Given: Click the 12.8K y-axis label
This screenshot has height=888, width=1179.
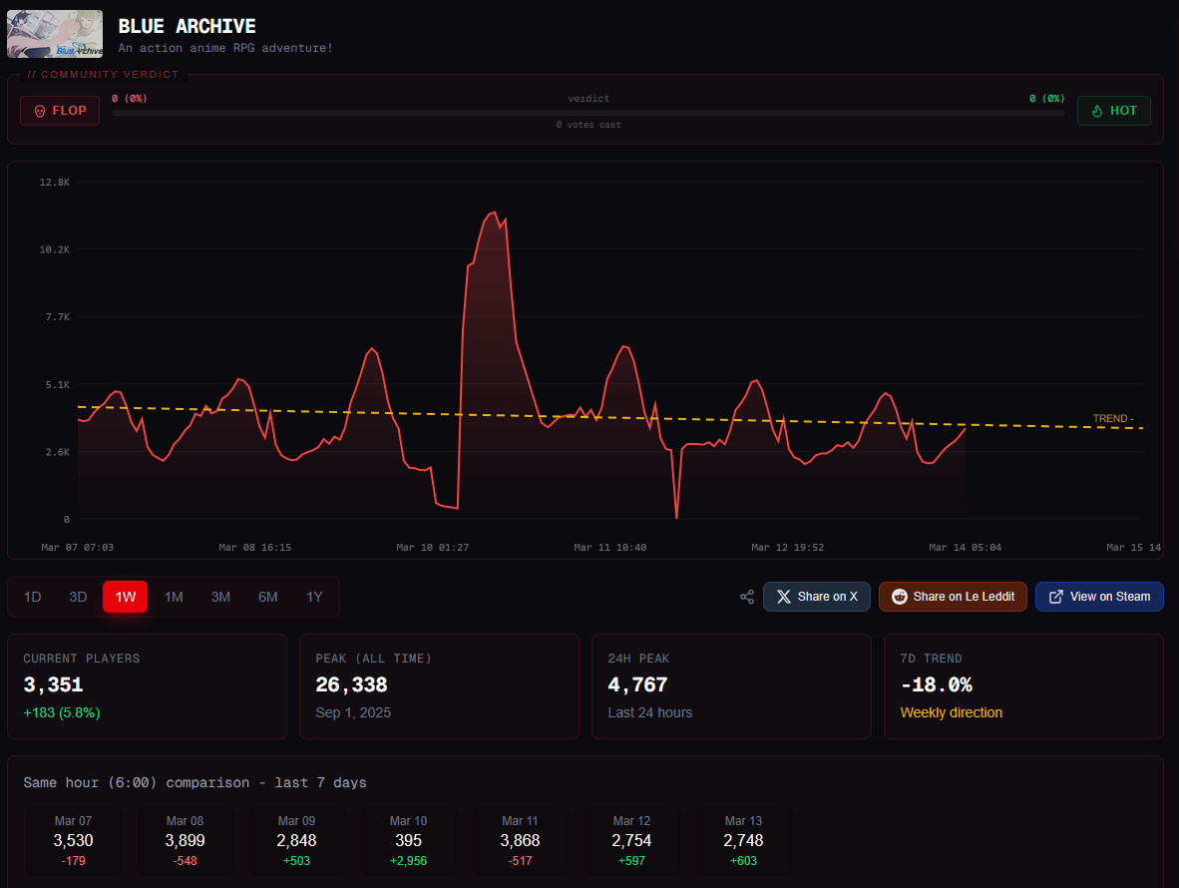Looking at the screenshot, I should tap(55, 183).
